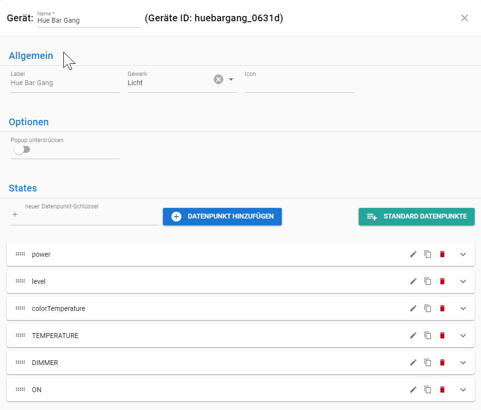Focus the device Name input field

coord(88,21)
